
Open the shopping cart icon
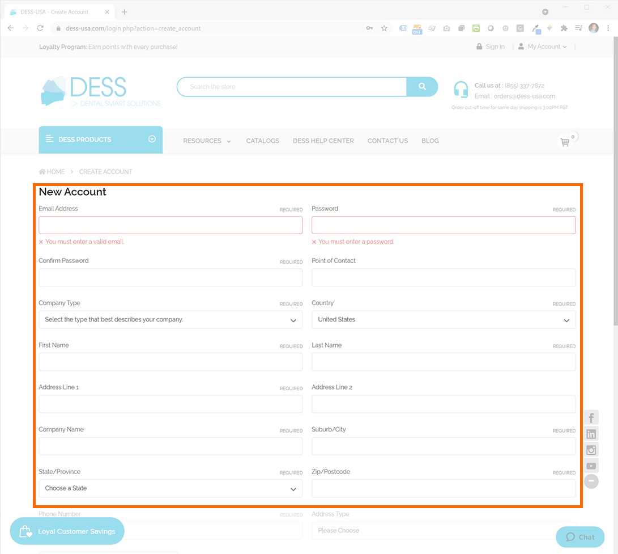pos(565,142)
